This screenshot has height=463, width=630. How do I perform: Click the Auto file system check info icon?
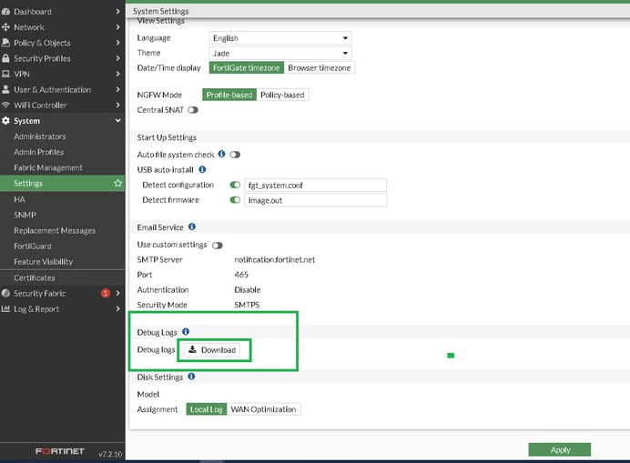tap(221, 155)
